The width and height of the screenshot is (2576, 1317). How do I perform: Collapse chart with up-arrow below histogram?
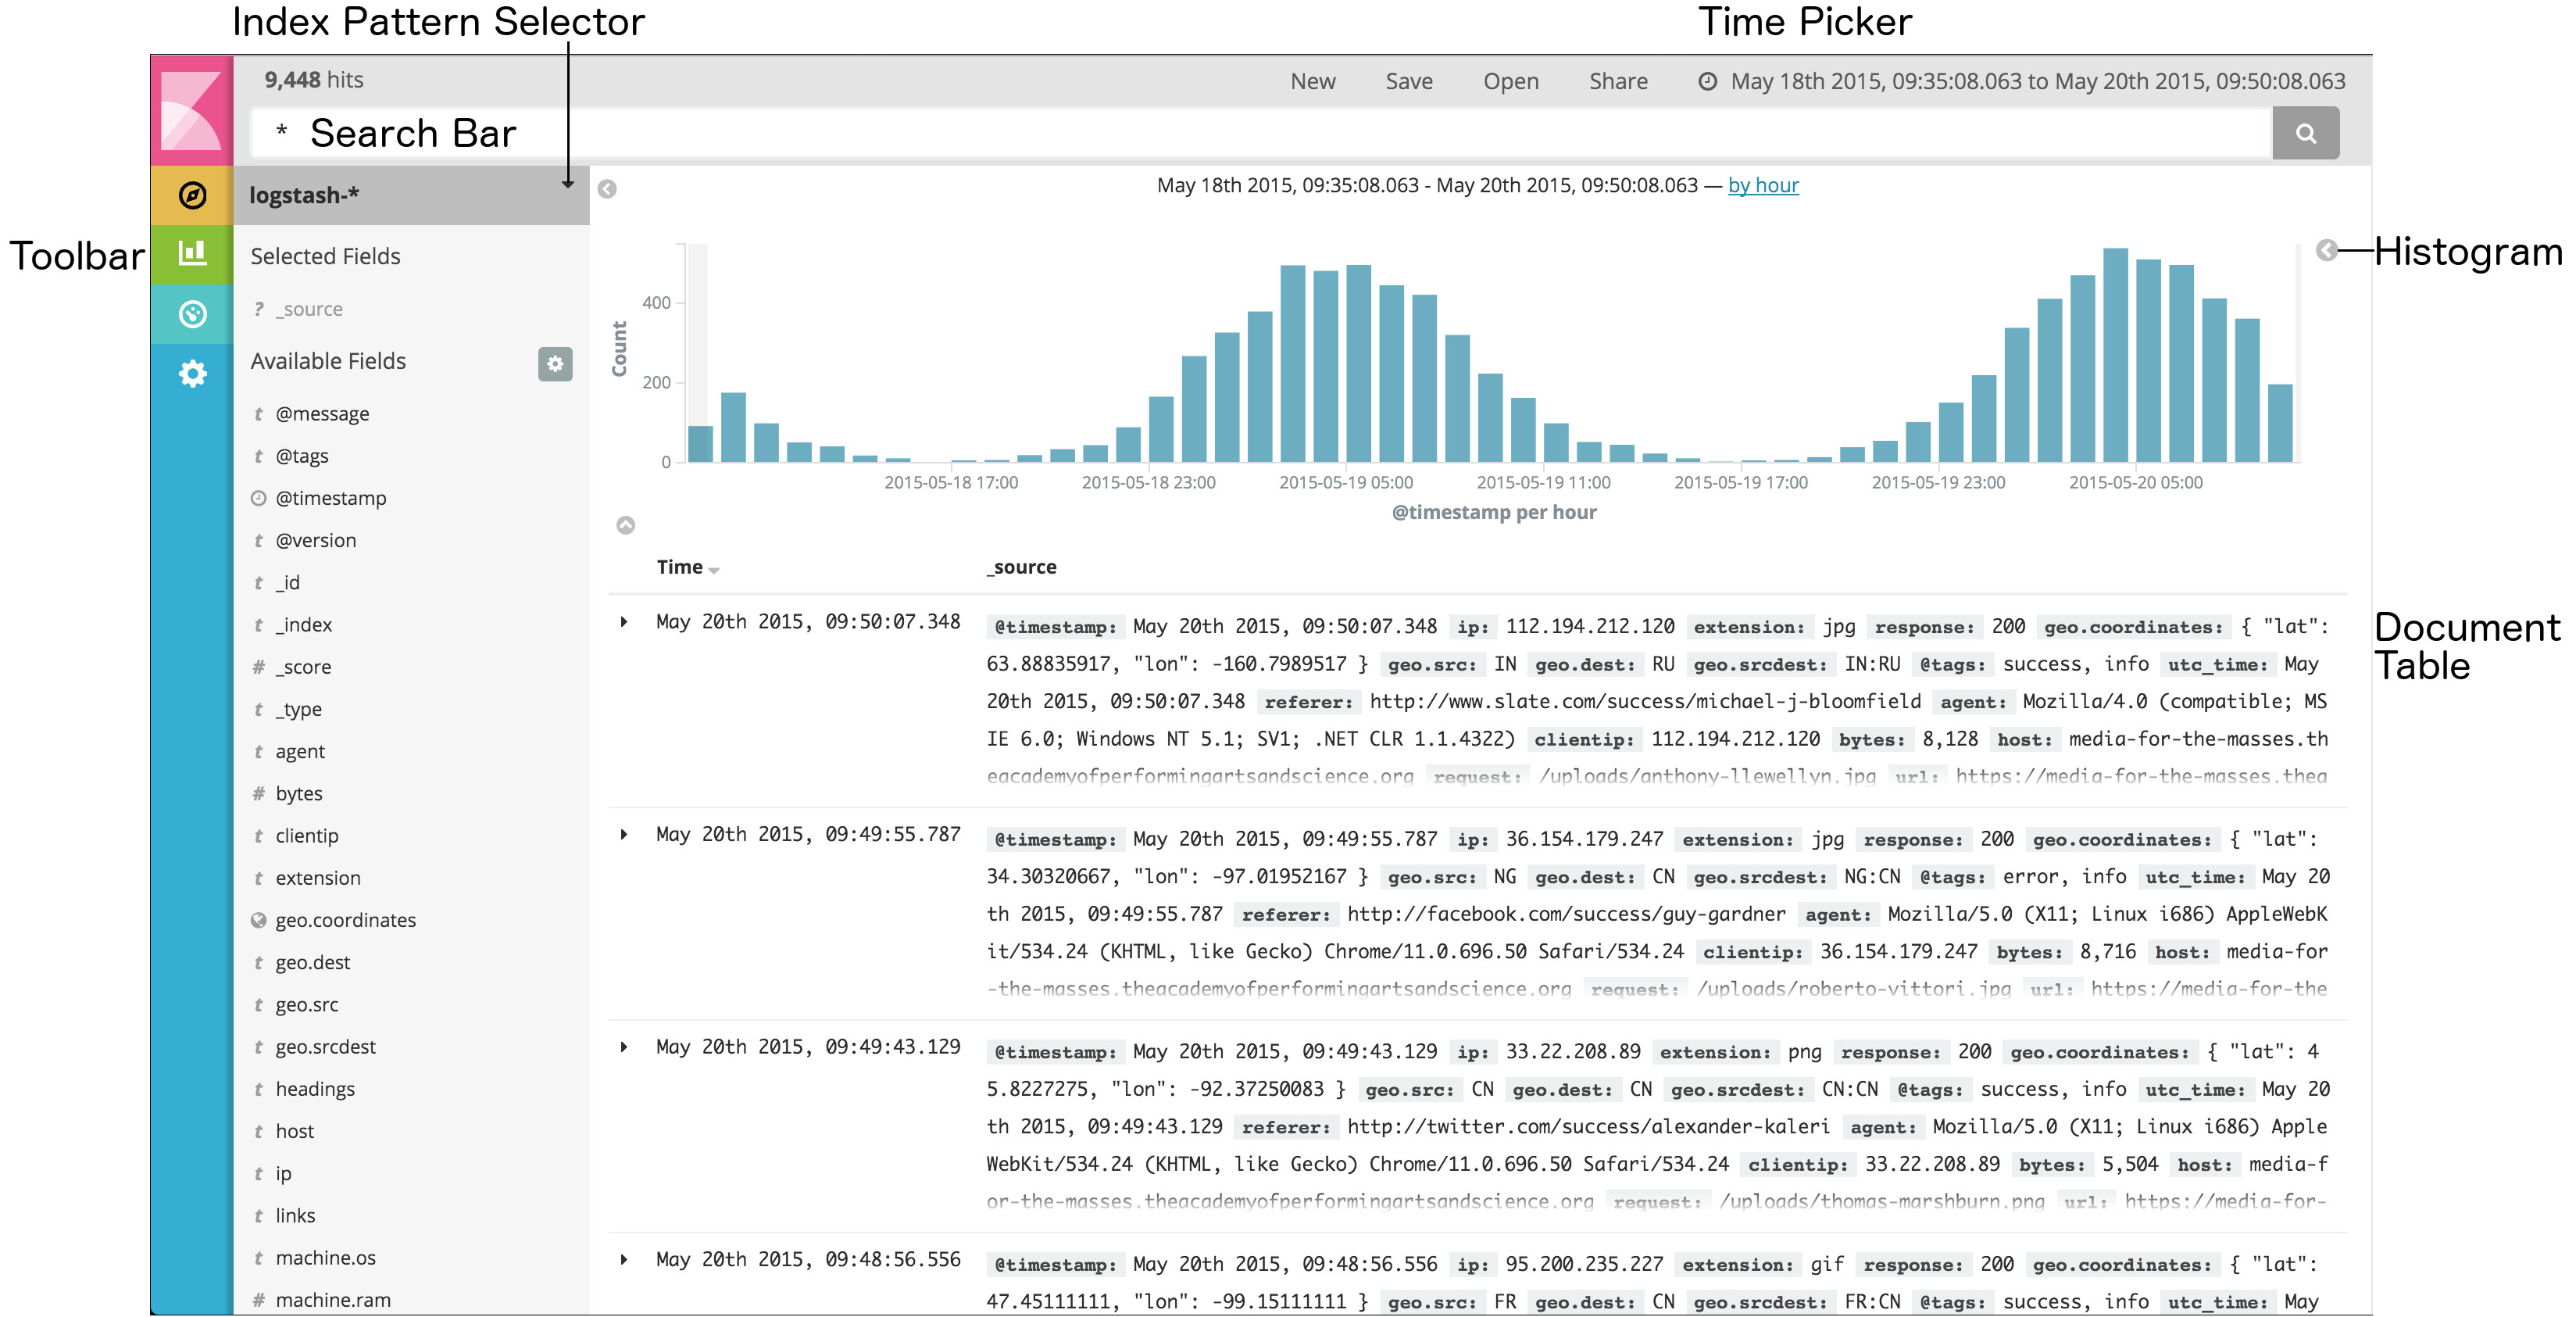pos(625,525)
